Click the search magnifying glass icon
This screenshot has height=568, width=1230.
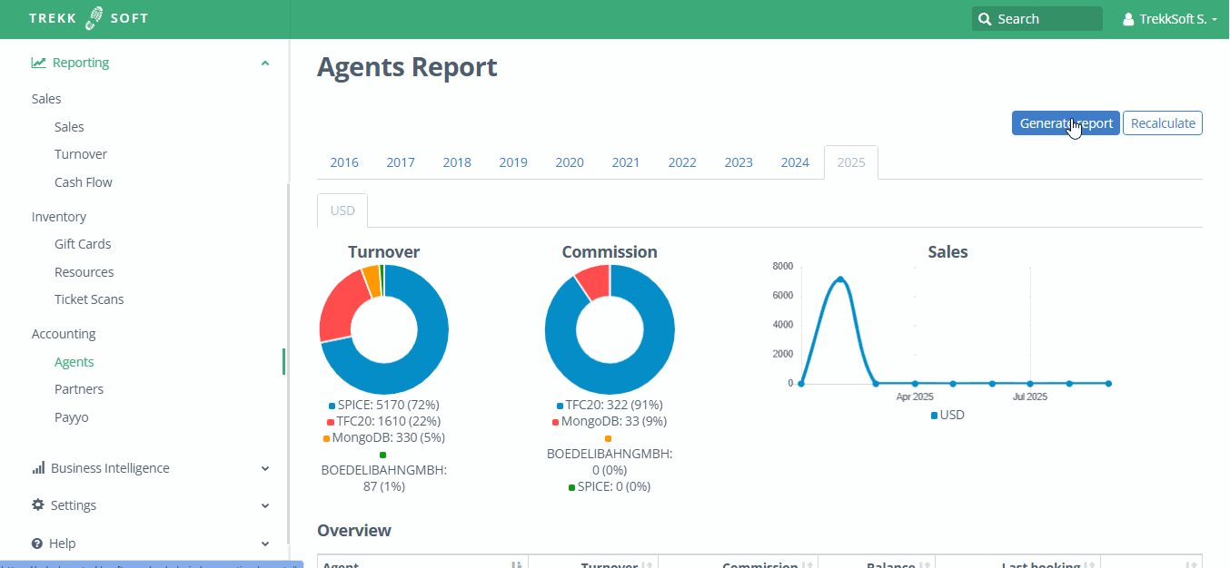[x=985, y=18]
